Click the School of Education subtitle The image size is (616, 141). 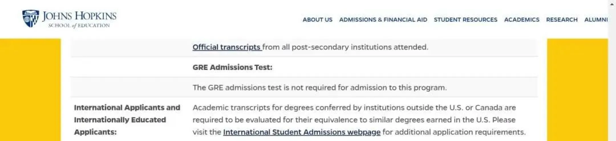[x=79, y=26]
